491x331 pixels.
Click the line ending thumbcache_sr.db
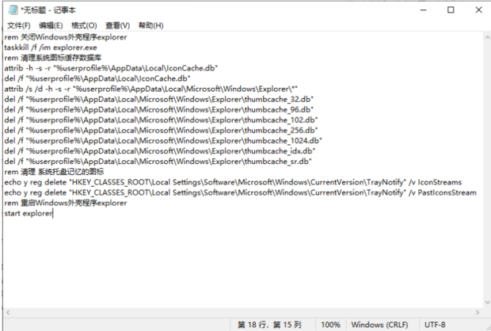coord(158,162)
